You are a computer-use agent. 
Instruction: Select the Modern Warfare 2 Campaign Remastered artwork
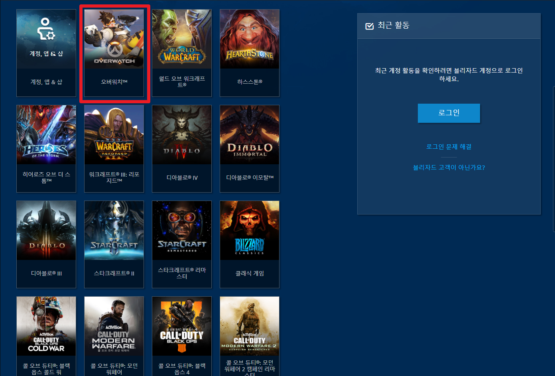tap(250, 326)
